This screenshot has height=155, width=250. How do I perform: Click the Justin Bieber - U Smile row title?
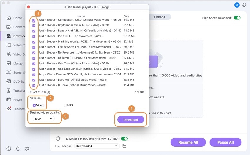click(x=73, y=85)
